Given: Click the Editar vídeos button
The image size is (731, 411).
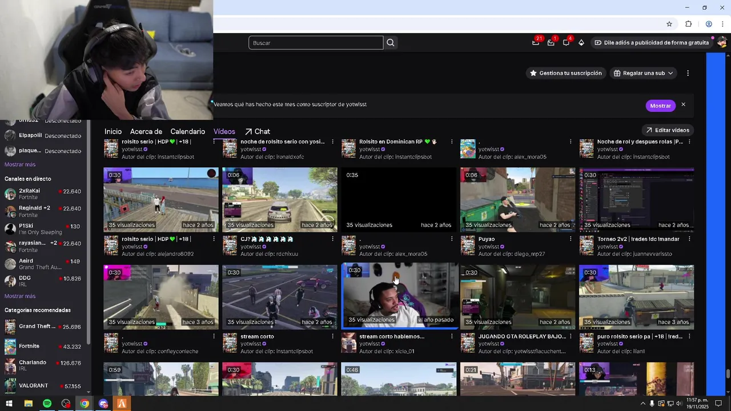Looking at the screenshot, I should [668, 130].
